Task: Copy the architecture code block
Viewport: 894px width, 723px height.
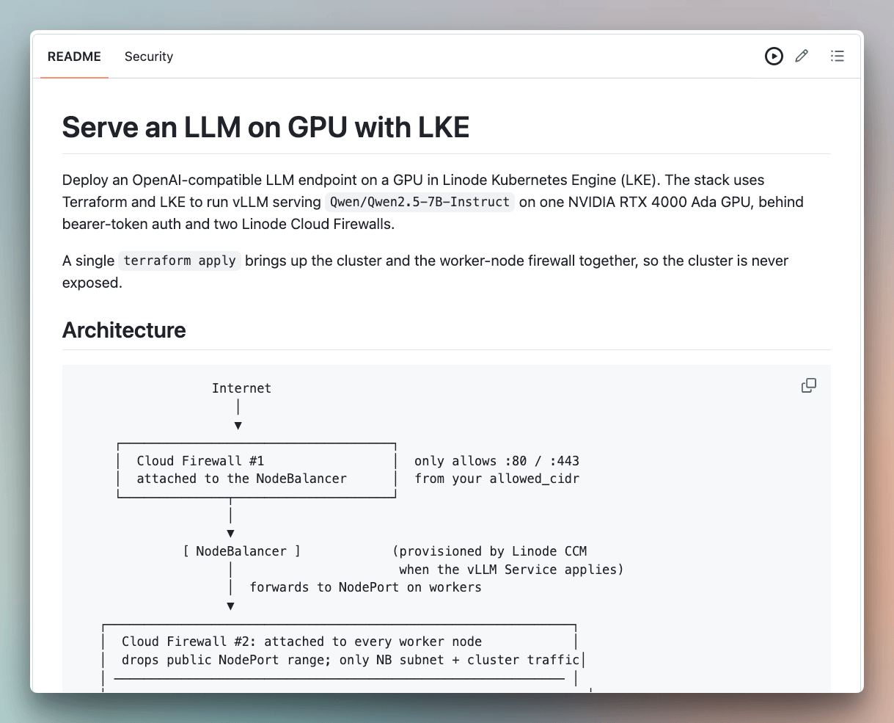Action: tap(809, 385)
